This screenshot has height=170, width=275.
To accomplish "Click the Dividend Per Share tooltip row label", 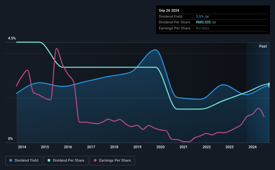I will pyautogui.click(x=174, y=22).
